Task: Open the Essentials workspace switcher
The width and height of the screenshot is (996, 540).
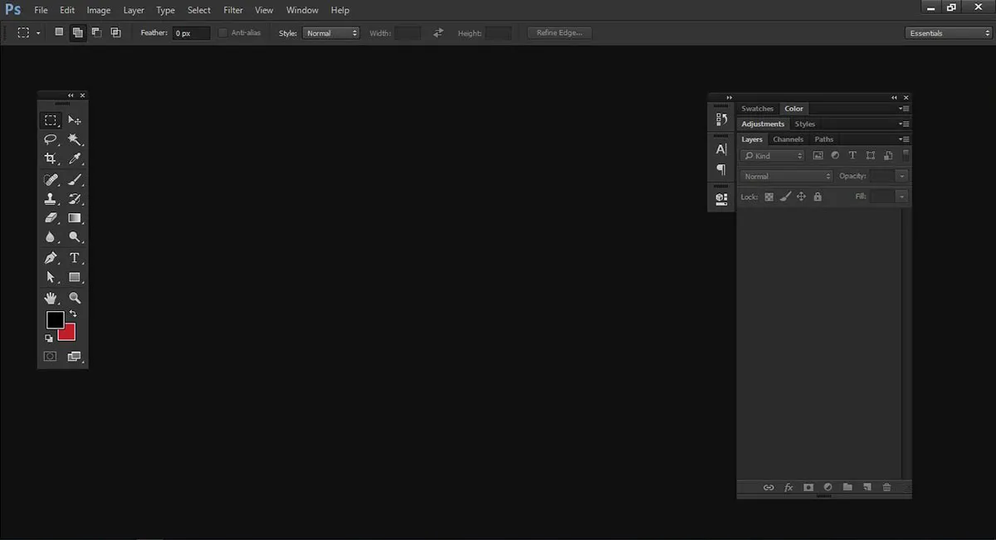Action: (946, 32)
